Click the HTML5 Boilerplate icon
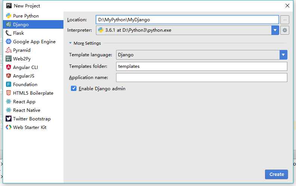The width and height of the screenshot is (296, 186). pyautogui.click(x=9, y=93)
